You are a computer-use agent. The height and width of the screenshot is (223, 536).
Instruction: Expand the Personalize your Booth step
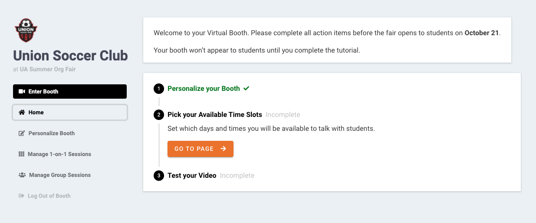click(204, 88)
